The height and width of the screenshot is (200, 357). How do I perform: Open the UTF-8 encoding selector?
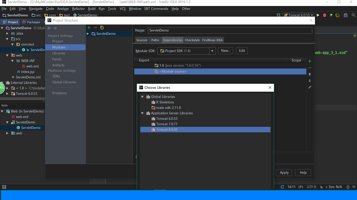coord(312,187)
